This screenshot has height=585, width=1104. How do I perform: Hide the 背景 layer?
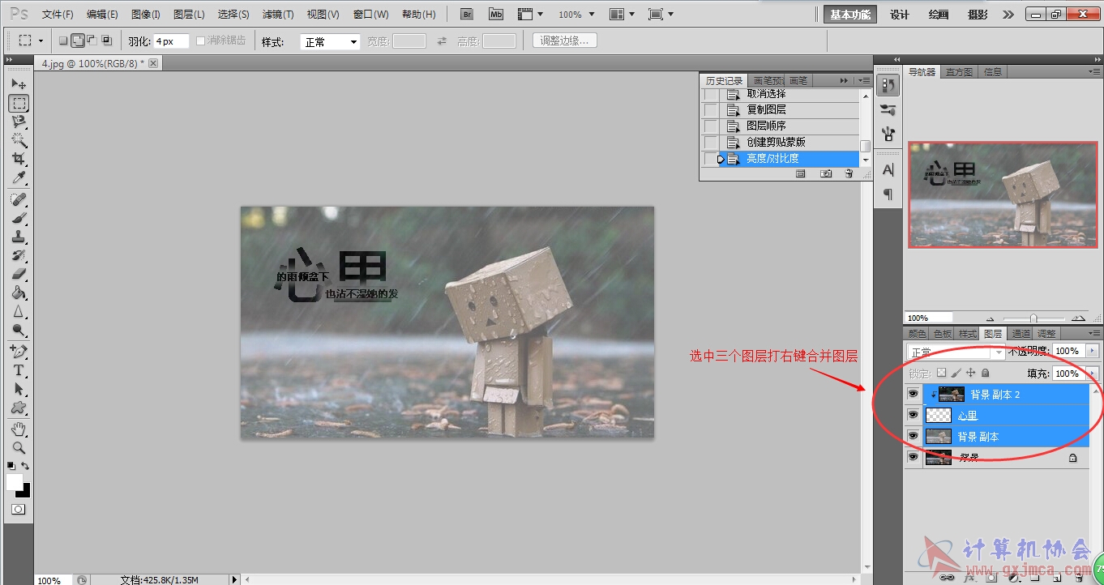point(914,457)
